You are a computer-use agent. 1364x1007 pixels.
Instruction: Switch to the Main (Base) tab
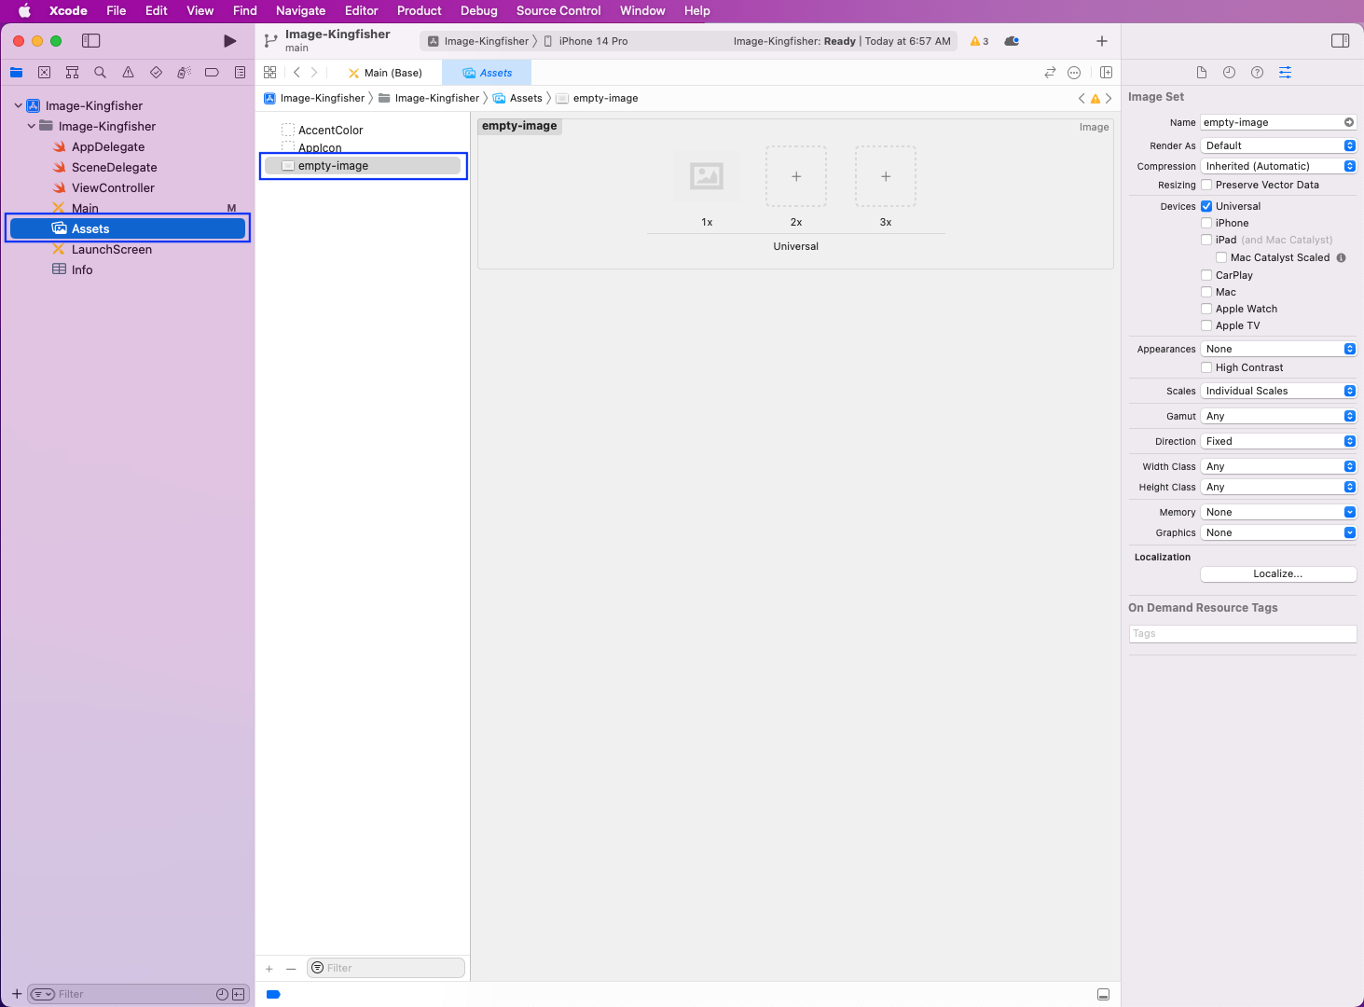[x=385, y=73]
